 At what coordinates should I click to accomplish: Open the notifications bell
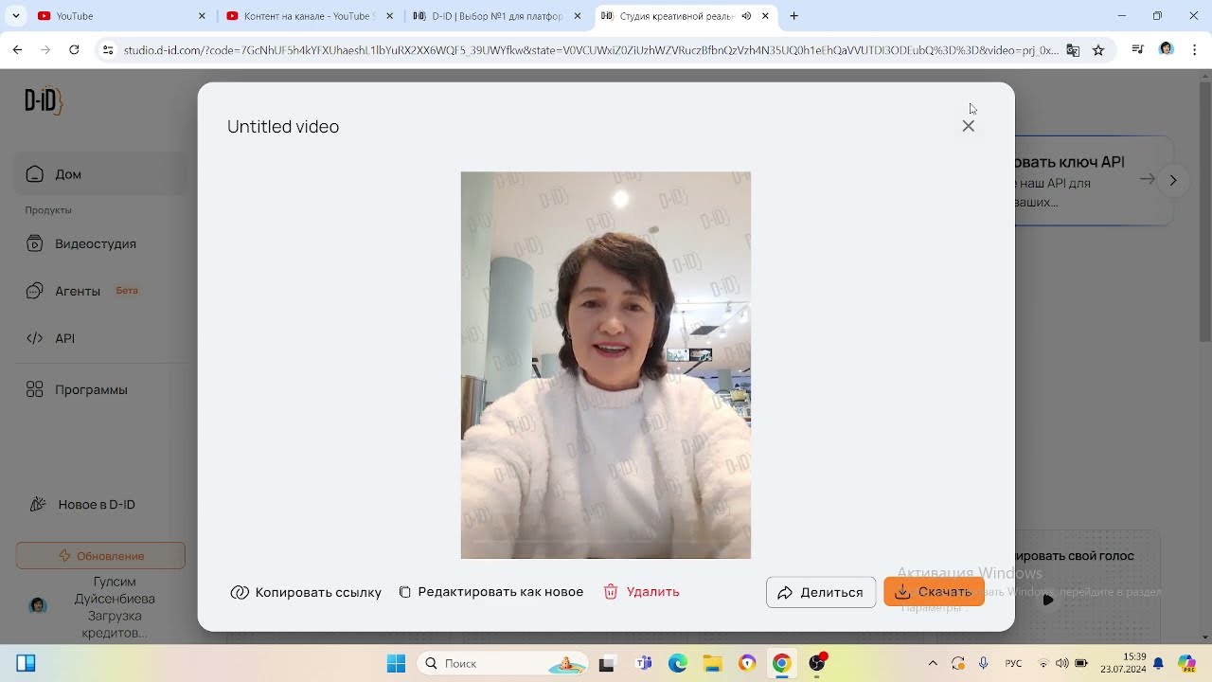click(x=1158, y=663)
